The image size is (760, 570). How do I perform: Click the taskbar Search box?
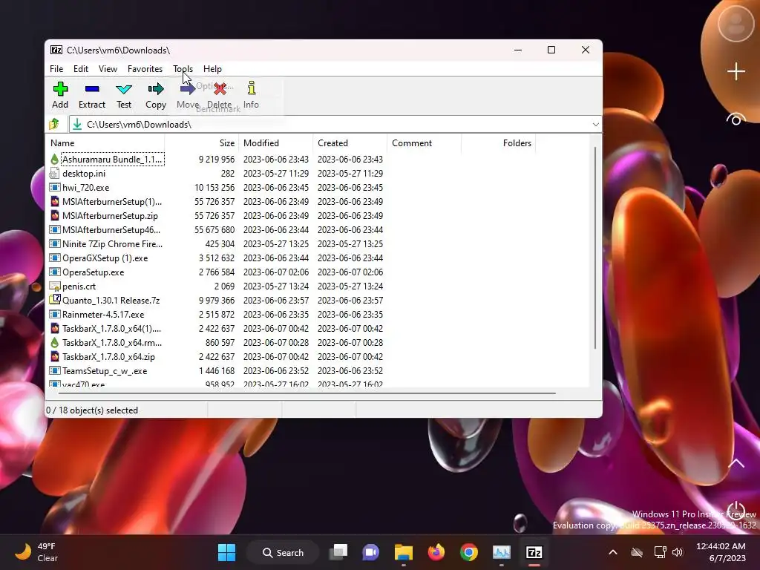click(283, 552)
